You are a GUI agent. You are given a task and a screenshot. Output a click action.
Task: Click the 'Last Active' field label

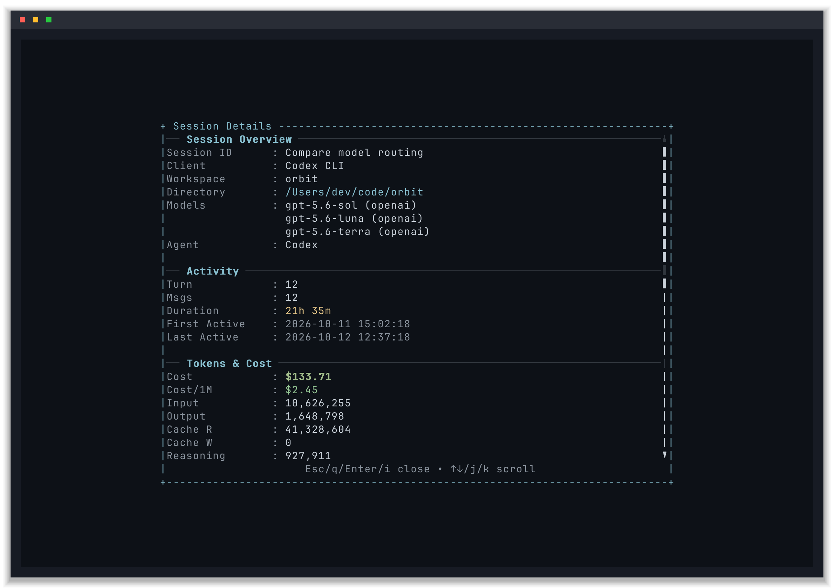pyautogui.click(x=202, y=337)
